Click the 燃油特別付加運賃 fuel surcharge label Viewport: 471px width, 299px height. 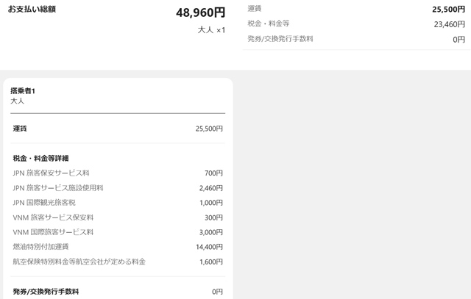pyautogui.click(x=40, y=247)
